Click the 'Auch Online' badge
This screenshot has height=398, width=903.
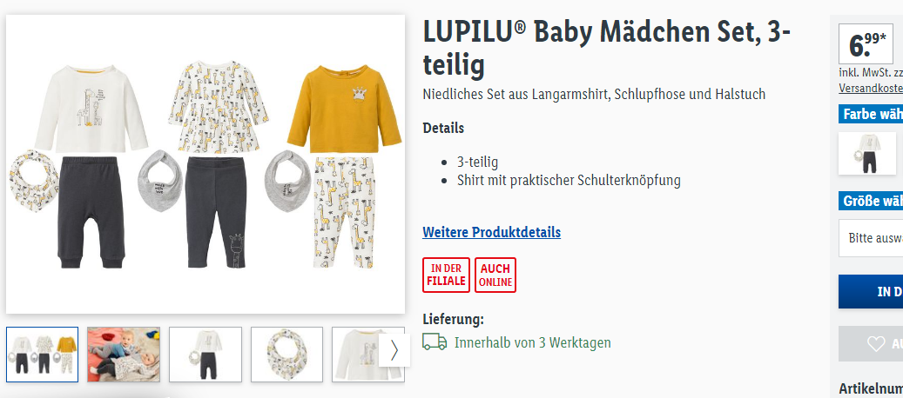tap(495, 275)
